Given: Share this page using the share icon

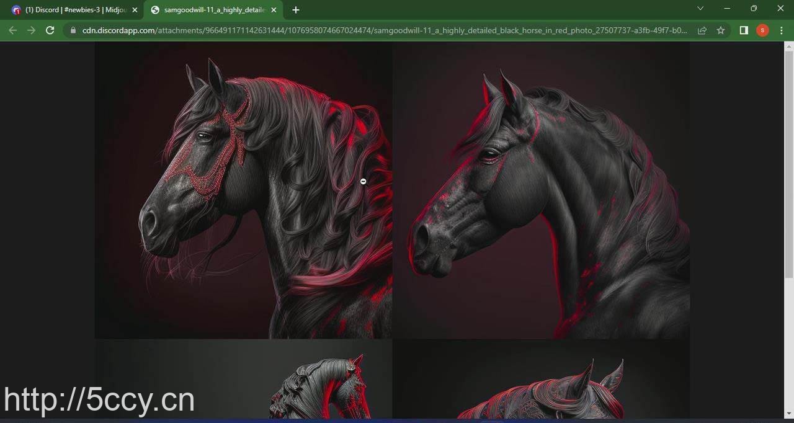Looking at the screenshot, I should point(702,30).
